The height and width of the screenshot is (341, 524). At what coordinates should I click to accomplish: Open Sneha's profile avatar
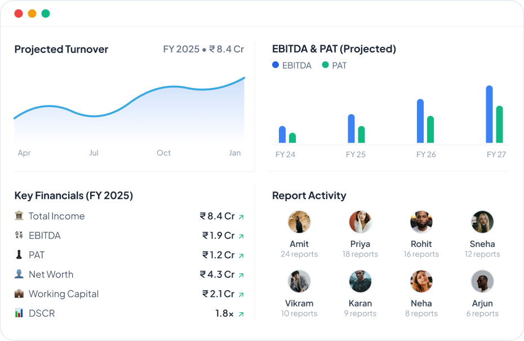click(482, 222)
